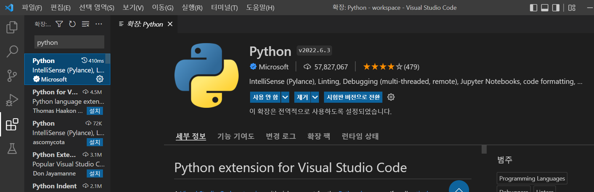Expand the 사용 안 함 dropdown arrow
Image resolution: width=594 pixels, height=192 pixels.
[285, 97]
